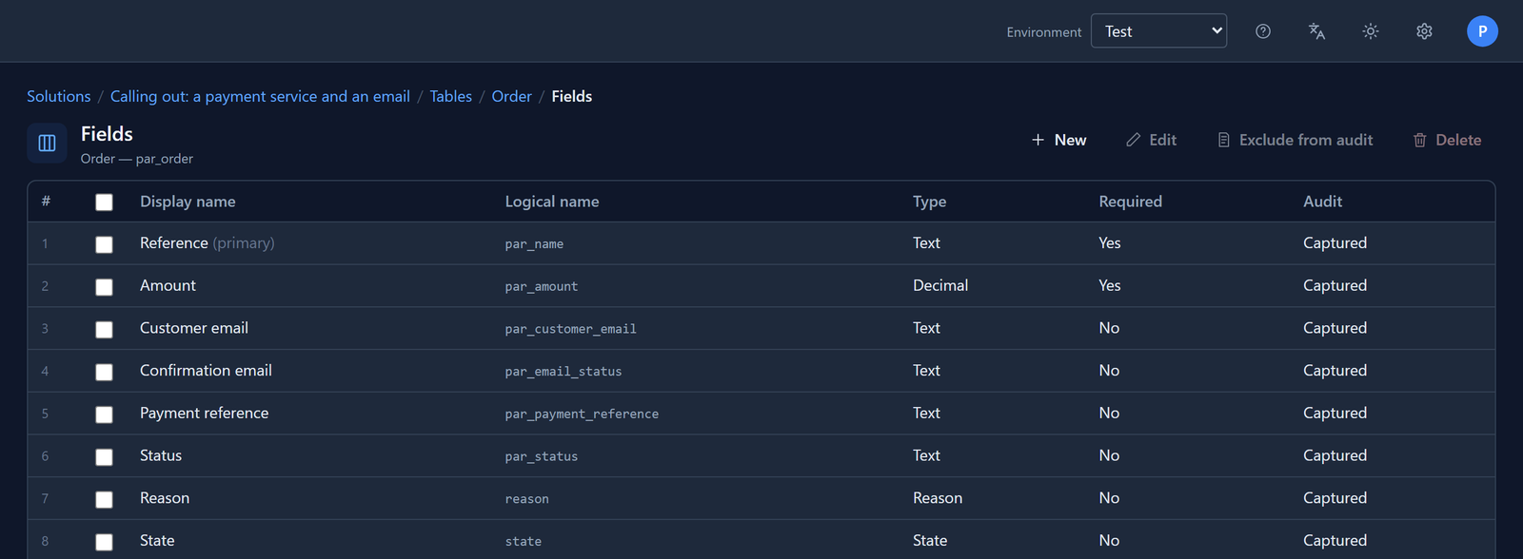Click the Audit column header
Screen dimensions: 1523x559
point(1322,202)
